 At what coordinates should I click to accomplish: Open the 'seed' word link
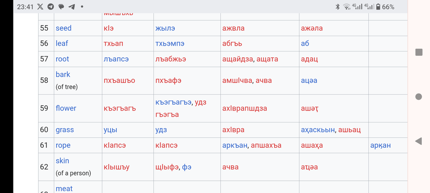click(x=63, y=28)
